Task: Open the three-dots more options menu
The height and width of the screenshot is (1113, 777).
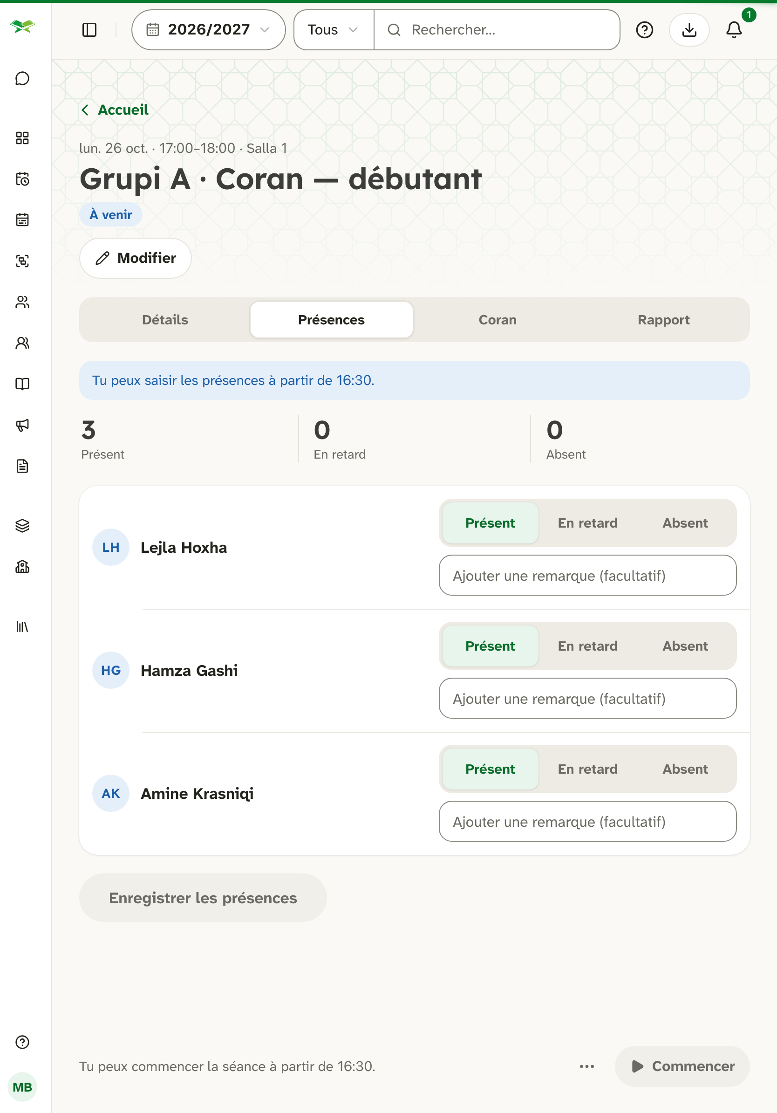Action: 586,1066
